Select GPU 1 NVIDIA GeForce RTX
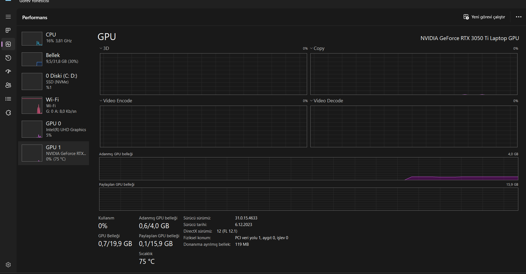 tap(54, 153)
